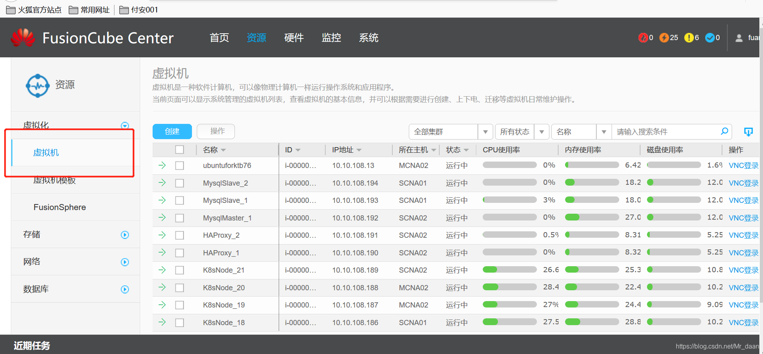
Task: Open VNC登录 for K8sNode_18
Action: pyautogui.click(x=744, y=323)
